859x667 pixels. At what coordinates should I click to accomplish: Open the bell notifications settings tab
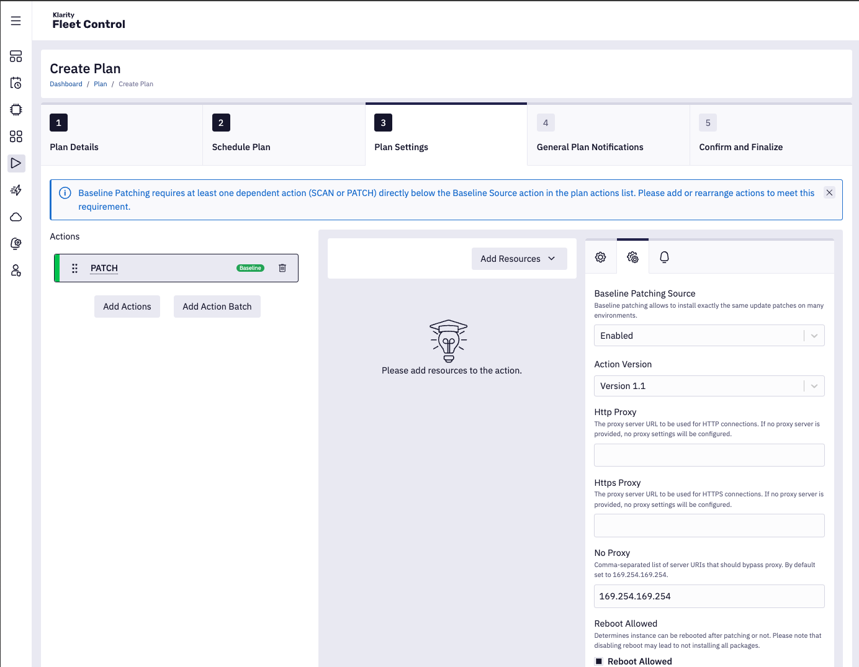click(x=664, y=257)
